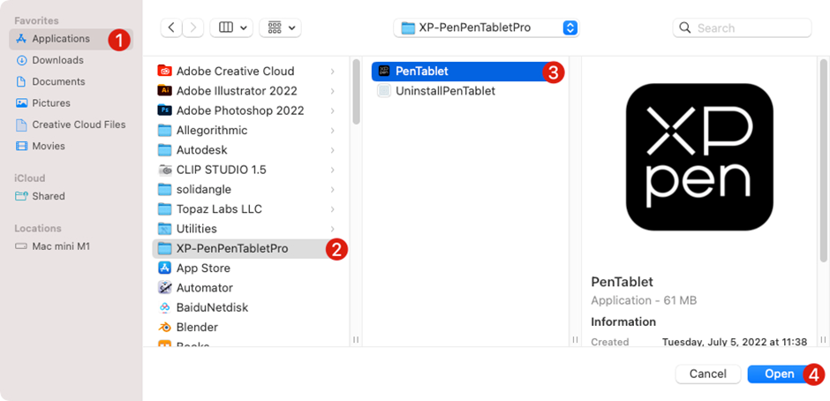This screenshot has height=401, width=830.
Task: Click the Cancel button
Action: (x=707, y=374)
